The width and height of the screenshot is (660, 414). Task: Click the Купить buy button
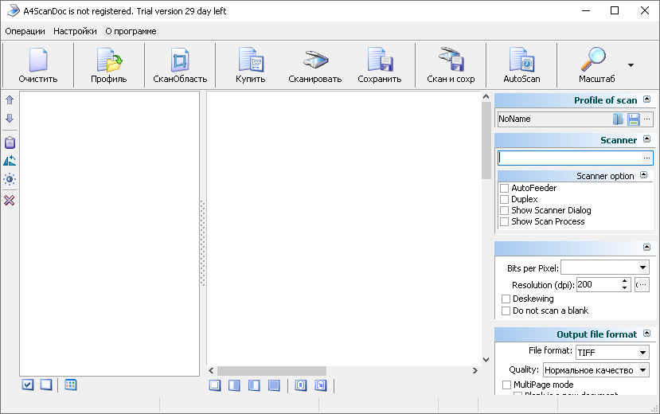pyautogui.click(x=251, y=64)
